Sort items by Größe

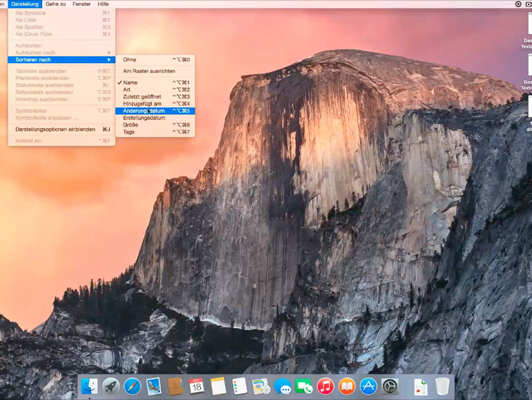(130, 125)
